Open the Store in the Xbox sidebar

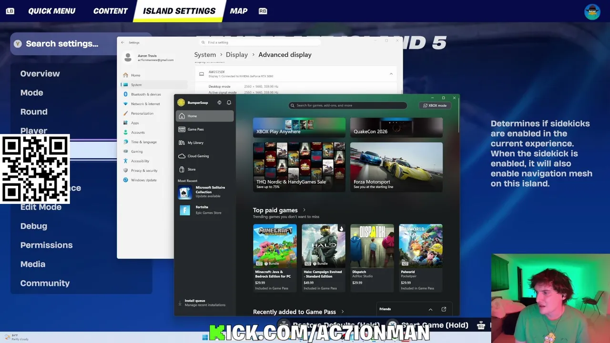pyautogui.click(x=205, y=169)
